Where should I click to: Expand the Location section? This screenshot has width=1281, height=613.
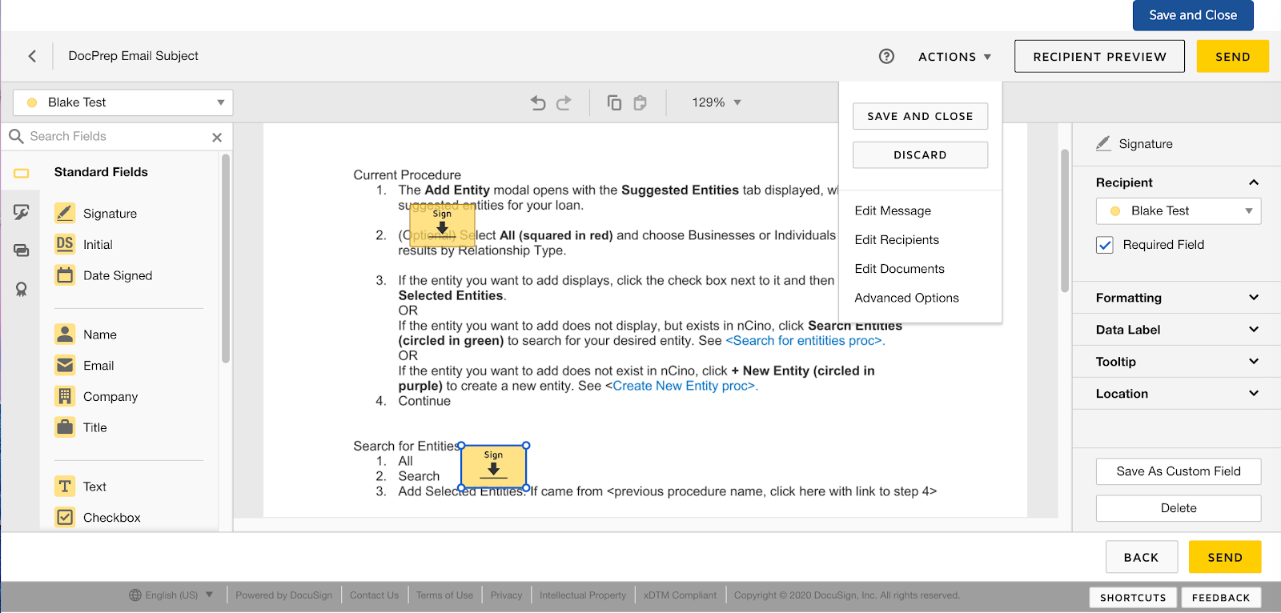point(1254,394)
